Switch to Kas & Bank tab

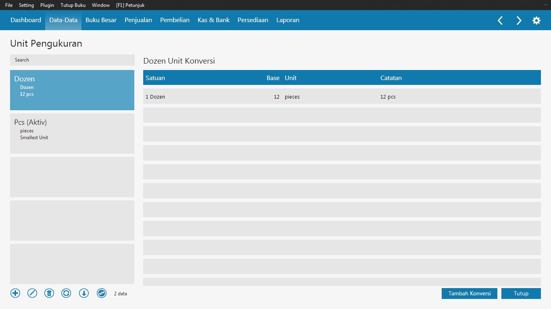pos(213,20)
